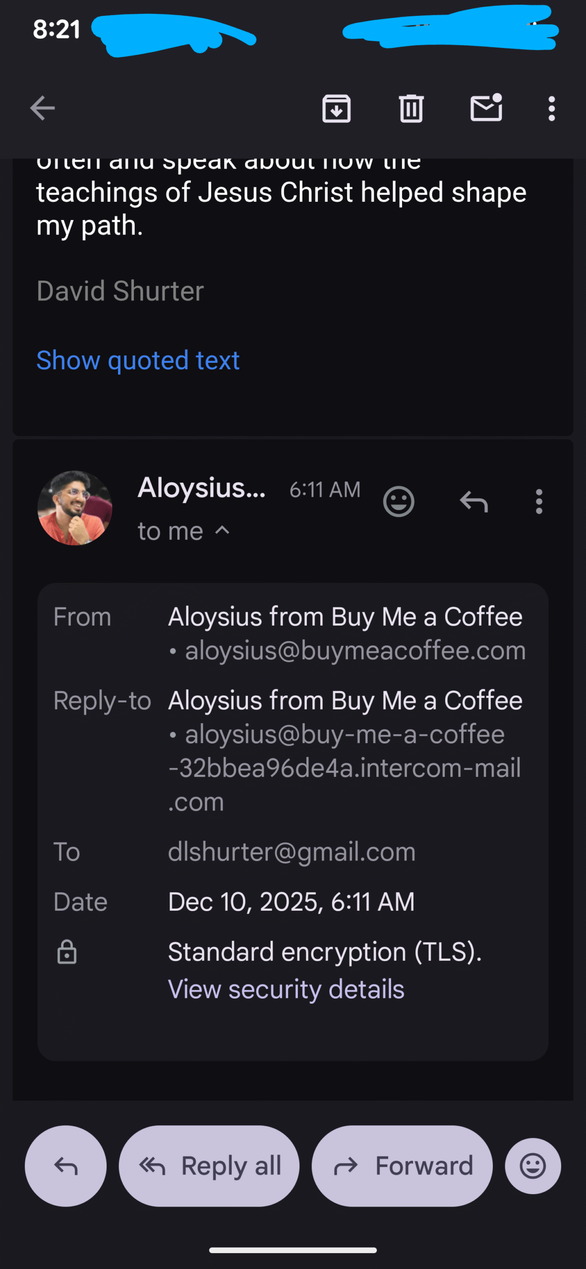Tap the dlshurter@gmail.com recipient address
Viewport: 586px width, 1269px height.
point(292,852)
